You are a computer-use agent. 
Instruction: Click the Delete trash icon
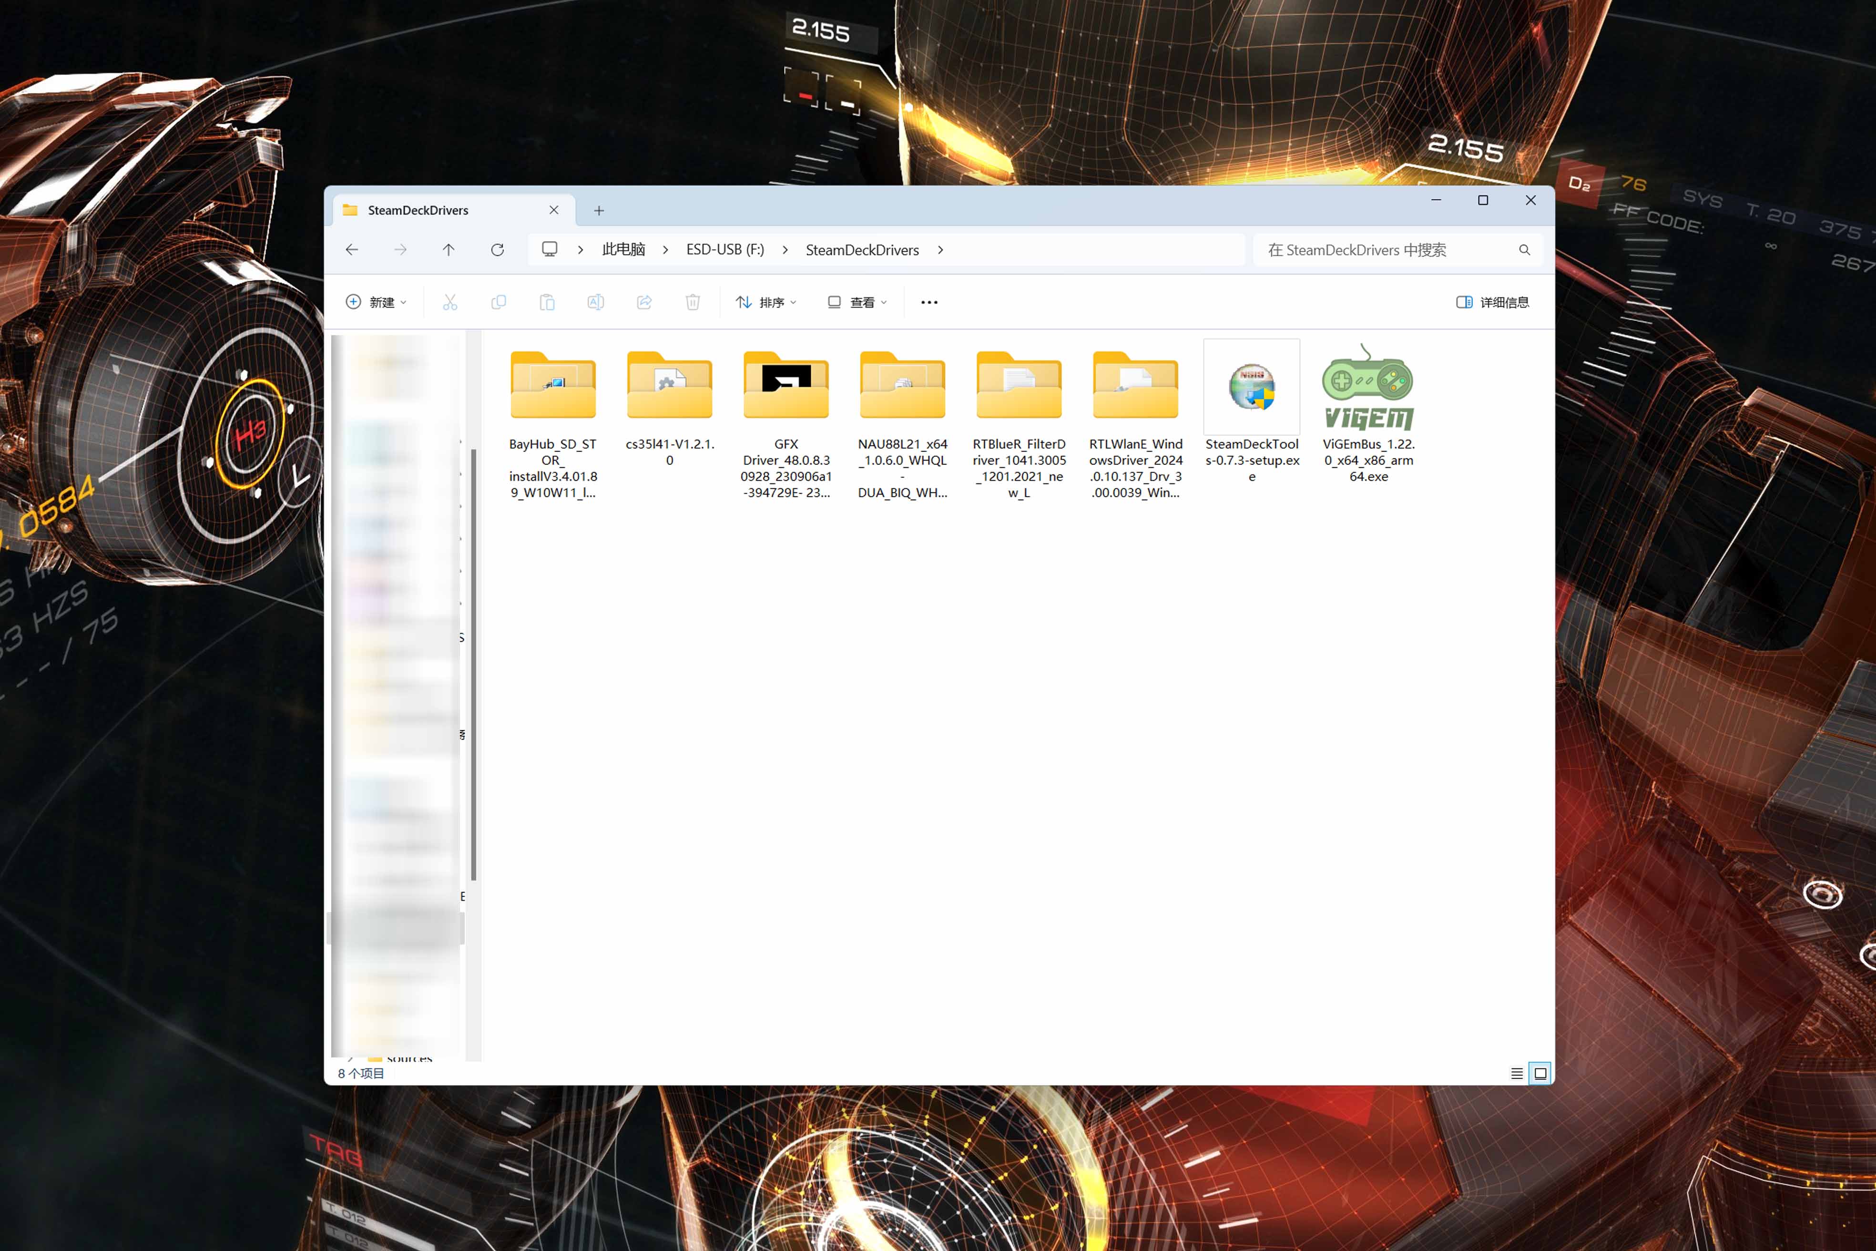tap(693, 302)
